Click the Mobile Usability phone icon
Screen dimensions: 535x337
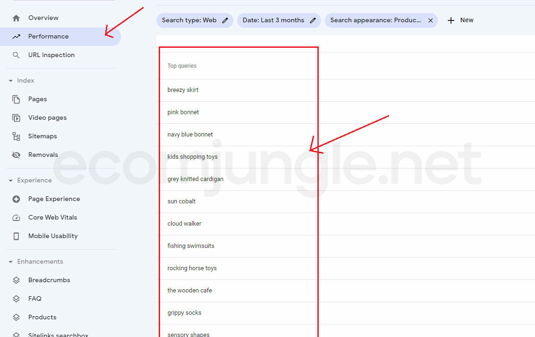(16, 236)
